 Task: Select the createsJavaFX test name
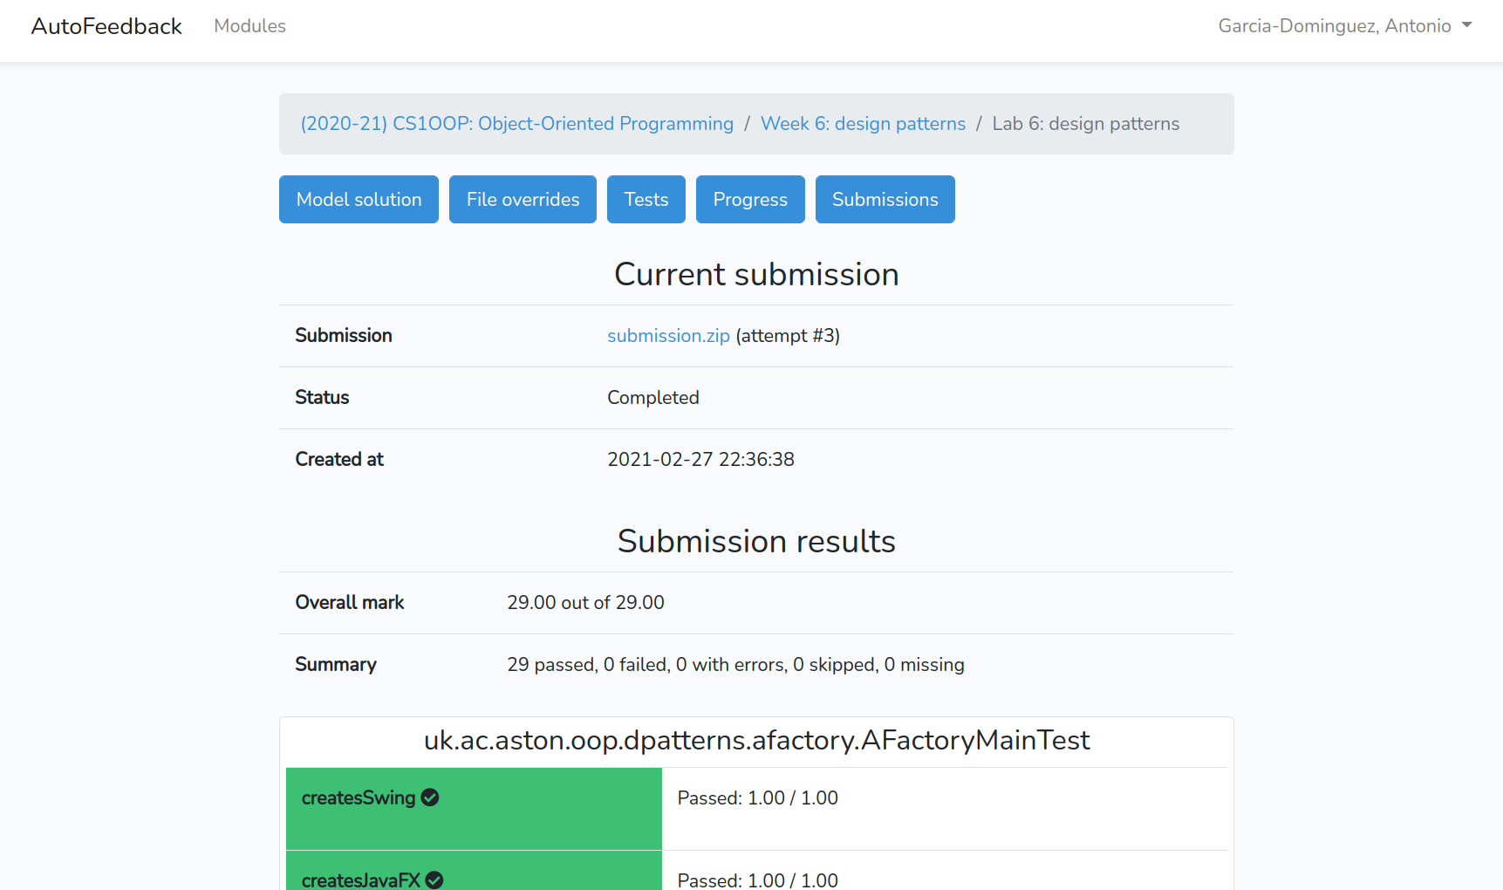pos(361,880)
